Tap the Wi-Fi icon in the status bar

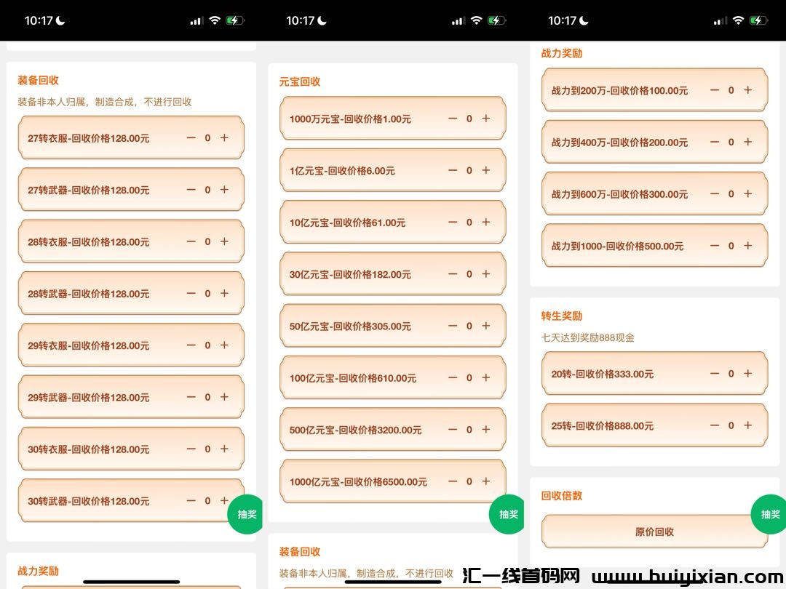click(213, 20)
